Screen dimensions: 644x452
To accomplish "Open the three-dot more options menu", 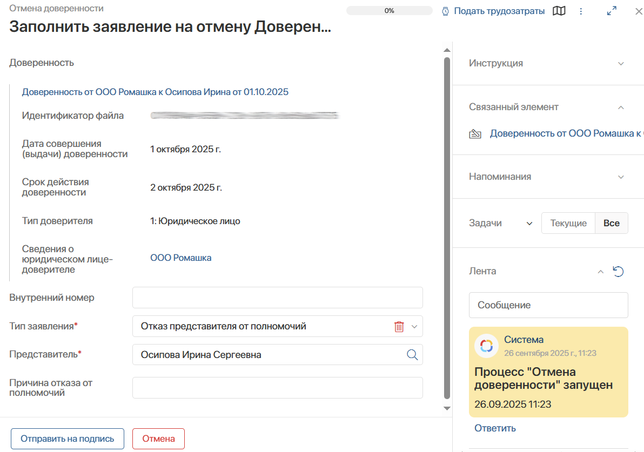I will 581,11.
